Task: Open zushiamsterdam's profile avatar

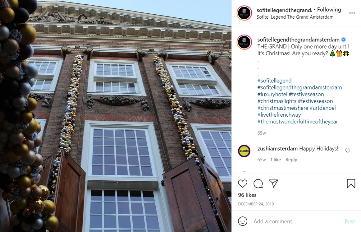Action: point(244,151)
